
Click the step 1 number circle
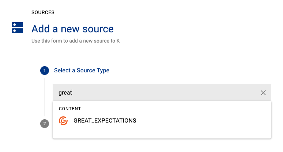pyautogui.click(x=45, y=71)
